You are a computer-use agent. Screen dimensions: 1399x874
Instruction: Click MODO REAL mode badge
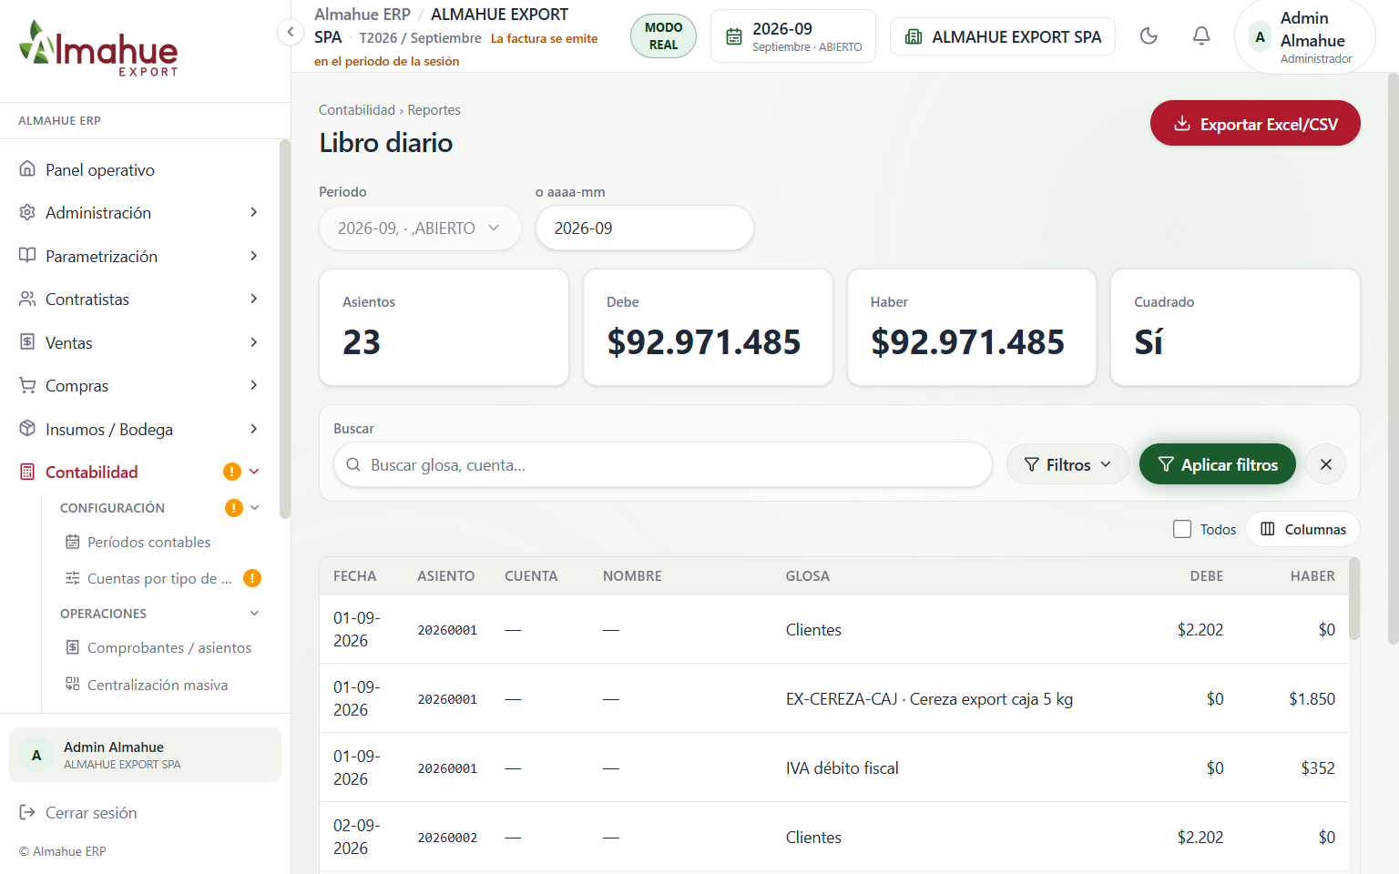click(x=663, y=36)
